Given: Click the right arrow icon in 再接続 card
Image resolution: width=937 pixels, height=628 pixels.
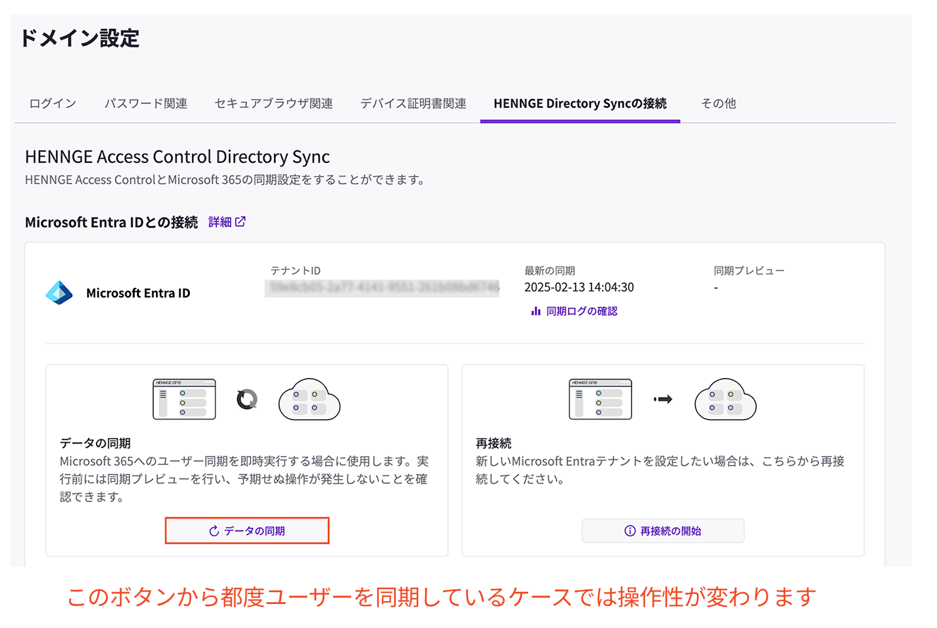Looking at the screenshot, I should (x=663, y=400).
